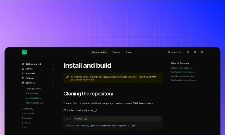Open the i18n link
Image resolution: width=225 pixels, height=135 pixels.
[x=24, y=127]
